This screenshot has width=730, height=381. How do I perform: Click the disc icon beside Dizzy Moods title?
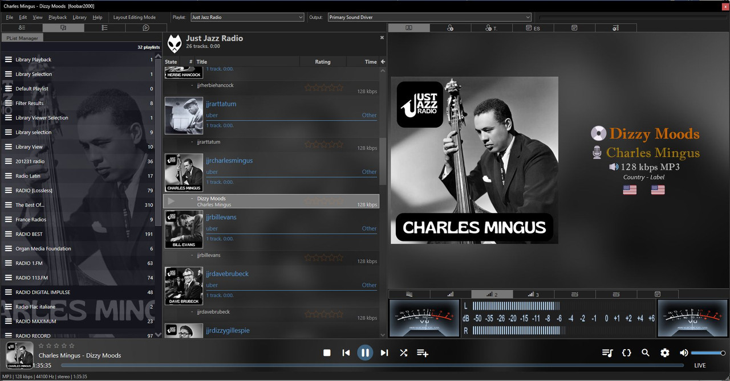598,133
